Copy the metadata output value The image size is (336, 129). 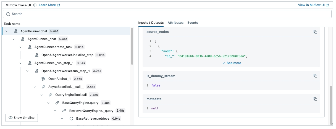tap(315, 99)
